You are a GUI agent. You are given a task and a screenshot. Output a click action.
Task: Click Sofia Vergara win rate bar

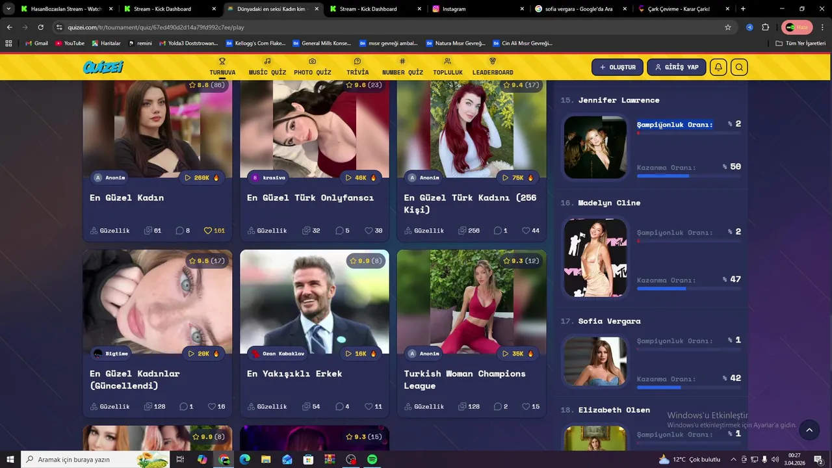tap(689, 387)
